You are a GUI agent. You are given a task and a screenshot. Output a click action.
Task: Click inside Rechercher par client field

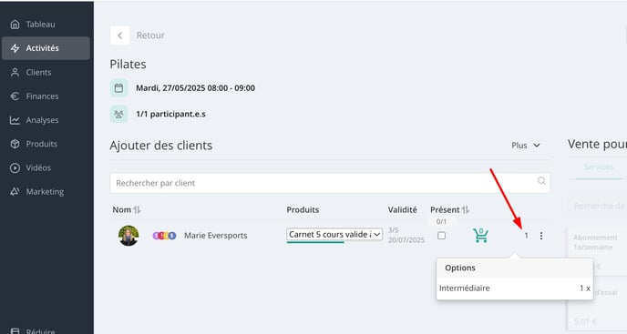point(330,183)
